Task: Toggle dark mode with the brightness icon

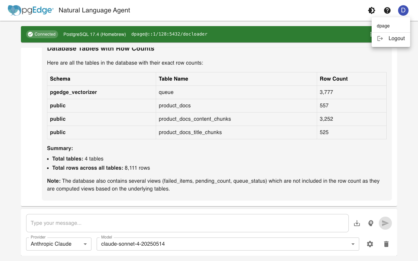Action: [372, 10]
